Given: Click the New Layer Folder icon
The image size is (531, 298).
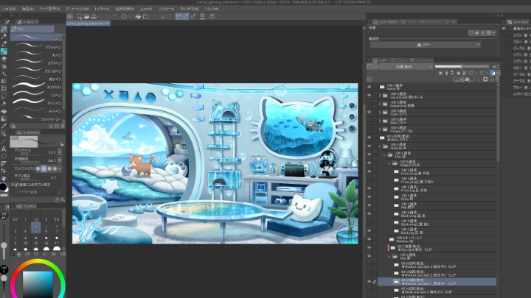Looking at the screenshot, I should [468, 79].
